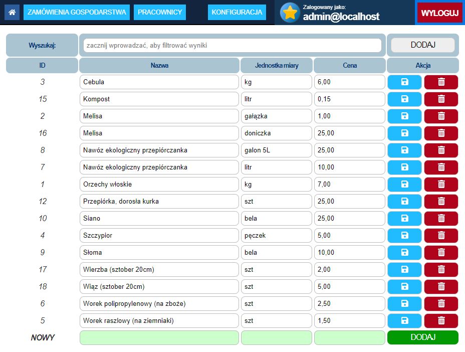Remove the Słoma row via trash icon

[441, 253]
